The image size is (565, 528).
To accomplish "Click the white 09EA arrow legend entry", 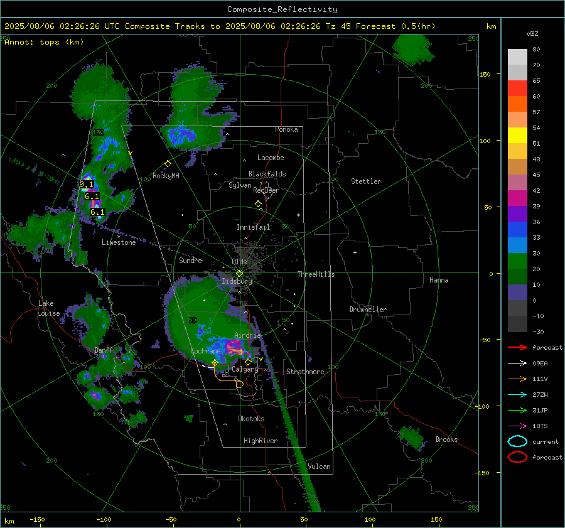I will 517,364.
